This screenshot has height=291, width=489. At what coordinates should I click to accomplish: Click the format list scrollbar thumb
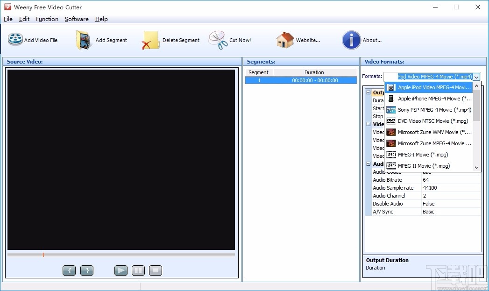point(476,106)
